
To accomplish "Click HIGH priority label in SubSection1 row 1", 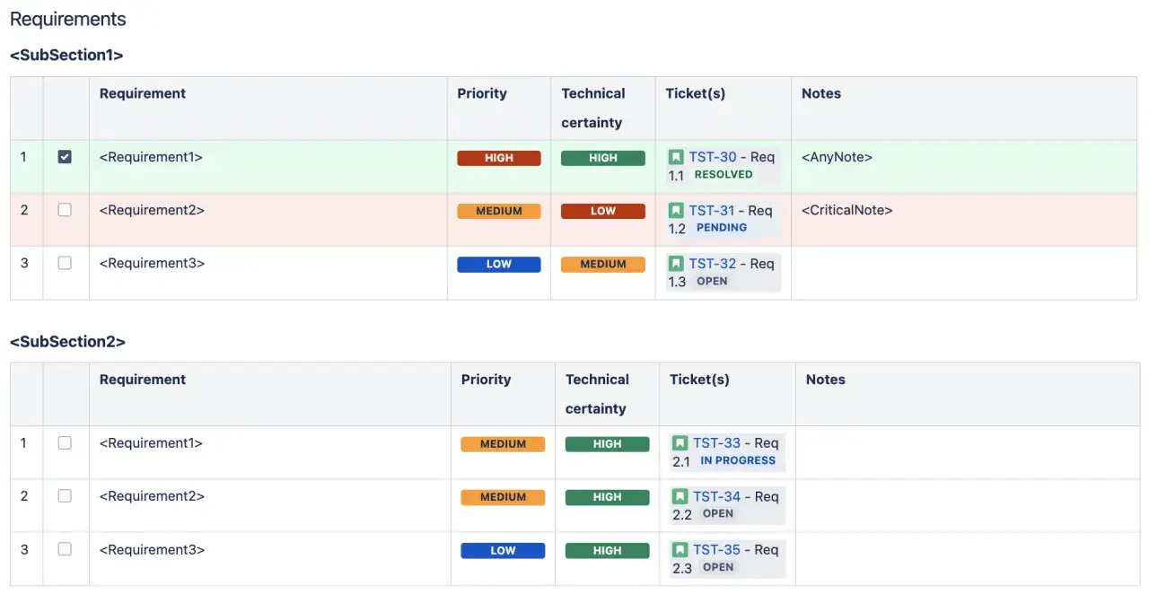I will click(x=499, y=158).
